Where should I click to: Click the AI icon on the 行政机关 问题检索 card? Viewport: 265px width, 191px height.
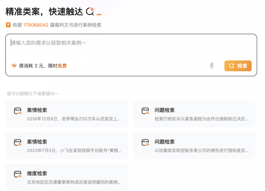[145, 111]
